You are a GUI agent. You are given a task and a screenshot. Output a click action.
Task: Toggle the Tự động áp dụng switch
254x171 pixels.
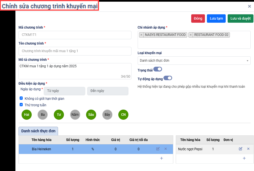[x=168, y=78]
